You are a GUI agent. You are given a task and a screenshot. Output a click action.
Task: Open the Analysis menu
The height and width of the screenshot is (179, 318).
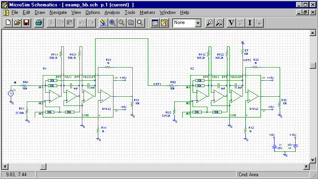112,12
